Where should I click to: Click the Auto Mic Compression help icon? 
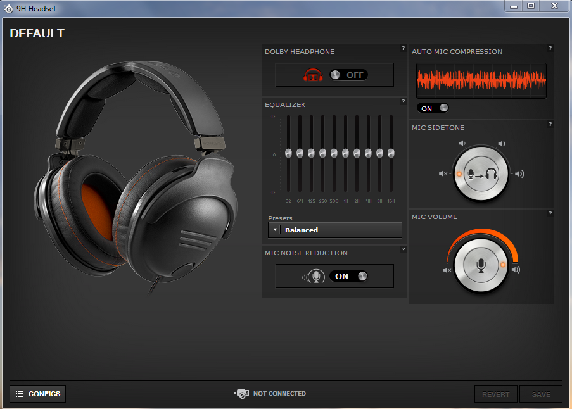[x=550, y=48]
